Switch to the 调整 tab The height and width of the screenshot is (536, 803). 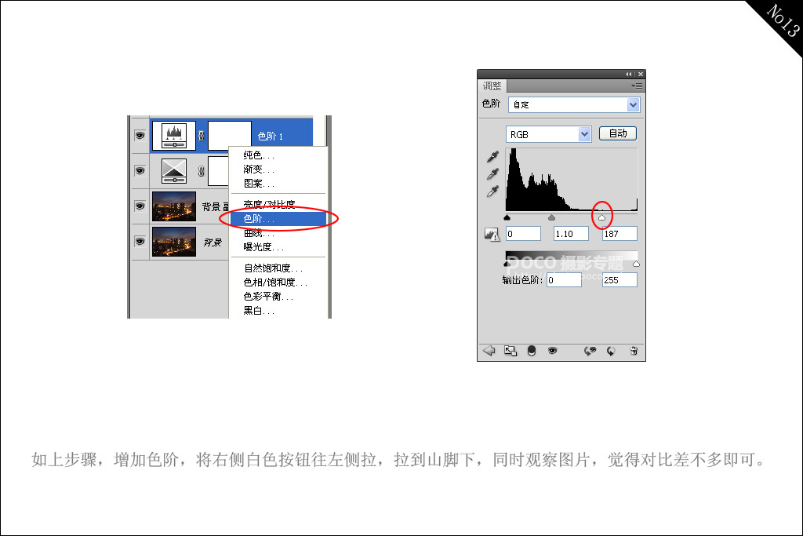click(x=492, y=86)
